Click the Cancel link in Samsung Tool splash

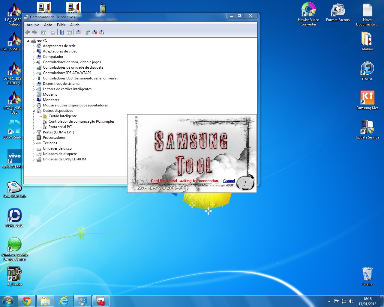click(x=229, y=181)
